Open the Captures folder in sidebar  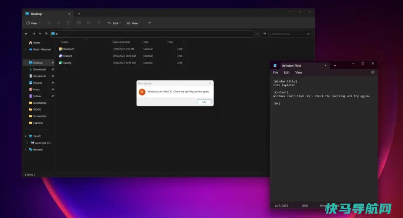tap(36, 123)
